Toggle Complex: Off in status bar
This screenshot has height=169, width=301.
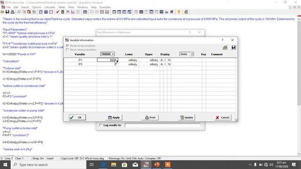click(153, 159)
